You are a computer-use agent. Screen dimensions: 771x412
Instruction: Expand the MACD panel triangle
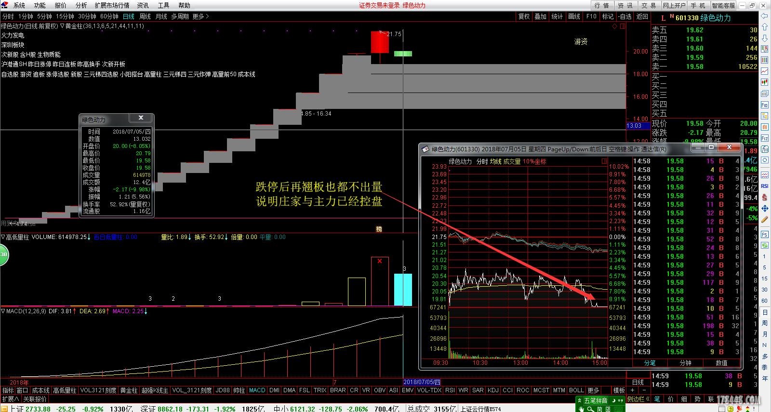[x=3, y=311]
